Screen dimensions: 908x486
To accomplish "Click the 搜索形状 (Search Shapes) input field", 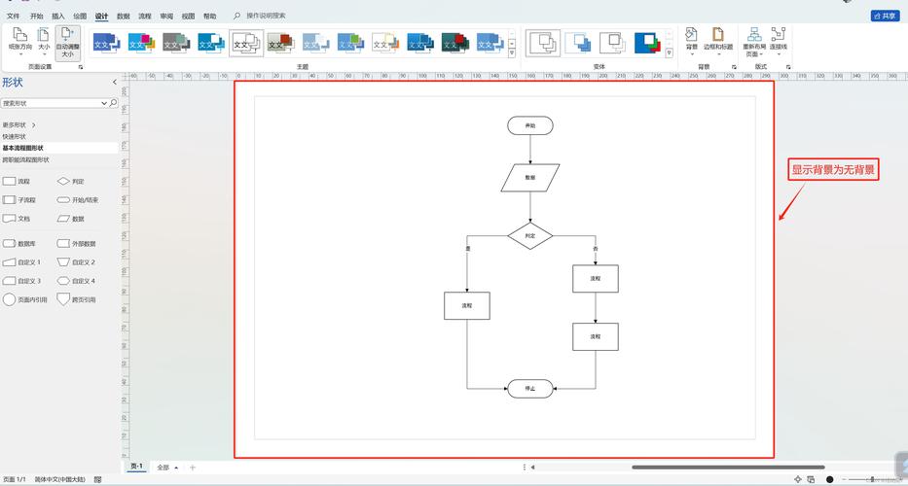I will 54,103.
